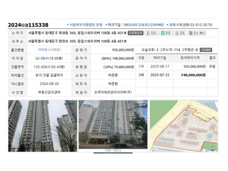Select case name 부동산임의경매

pyautogui.click(x=49, y=92)
